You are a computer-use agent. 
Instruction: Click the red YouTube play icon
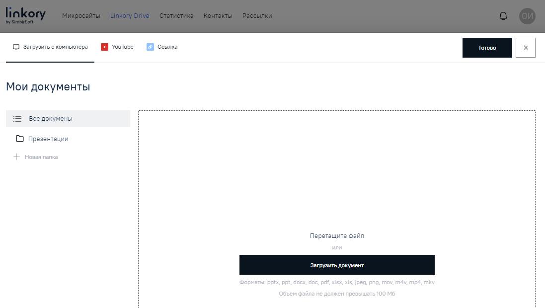click(104, 47)
